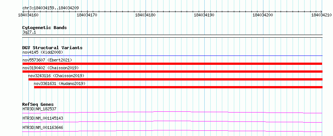Image resolution: width=333 pixels, height=136 pixels.
Task: Click the 184034190 ruler coordinate
Action: (x=204, y=15)
